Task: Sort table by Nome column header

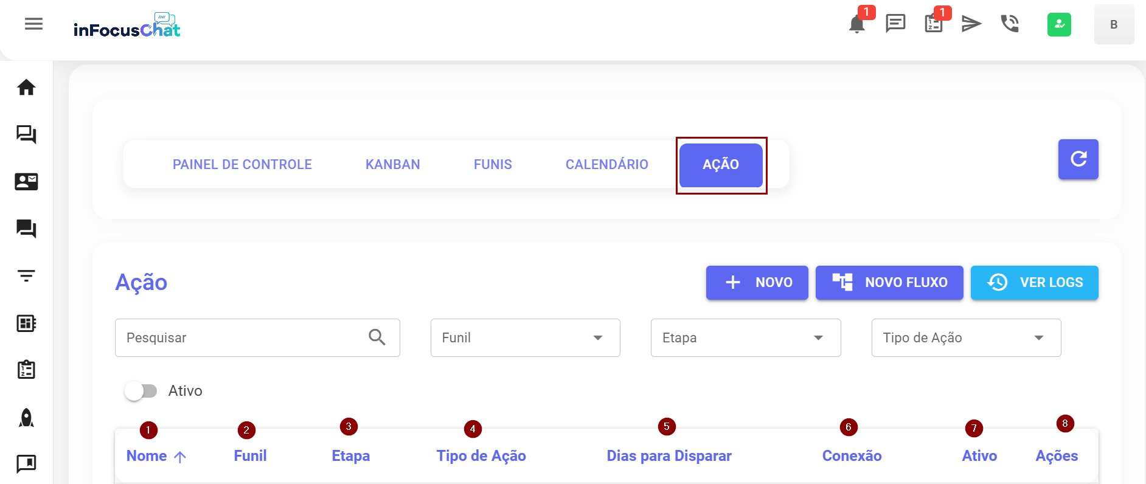Action: point(147,456)
